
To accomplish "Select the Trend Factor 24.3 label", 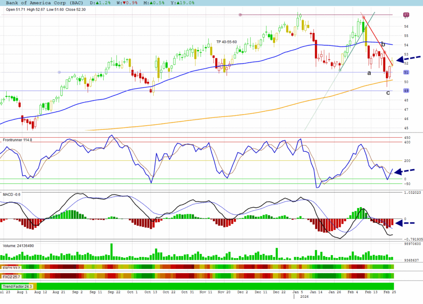I will pyautogui.click(x=17, y=286).
